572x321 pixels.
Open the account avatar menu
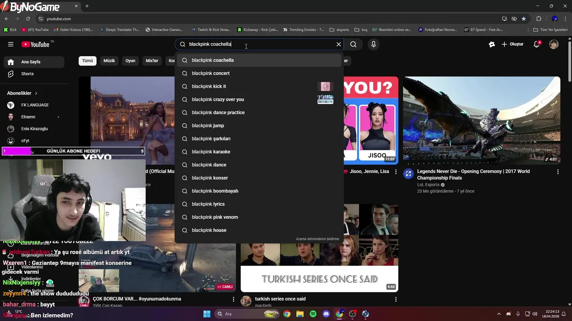[x=554, y=44]
